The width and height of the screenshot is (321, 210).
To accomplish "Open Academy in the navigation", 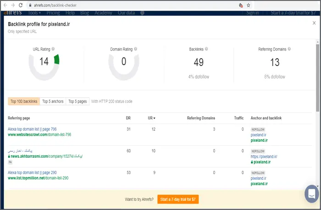I will pos(103,13).
